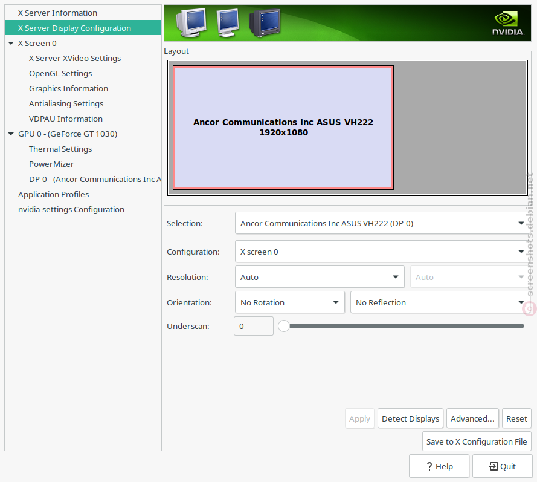
Task: Open the No Rotation dropdown
Action: coord(290,302)
